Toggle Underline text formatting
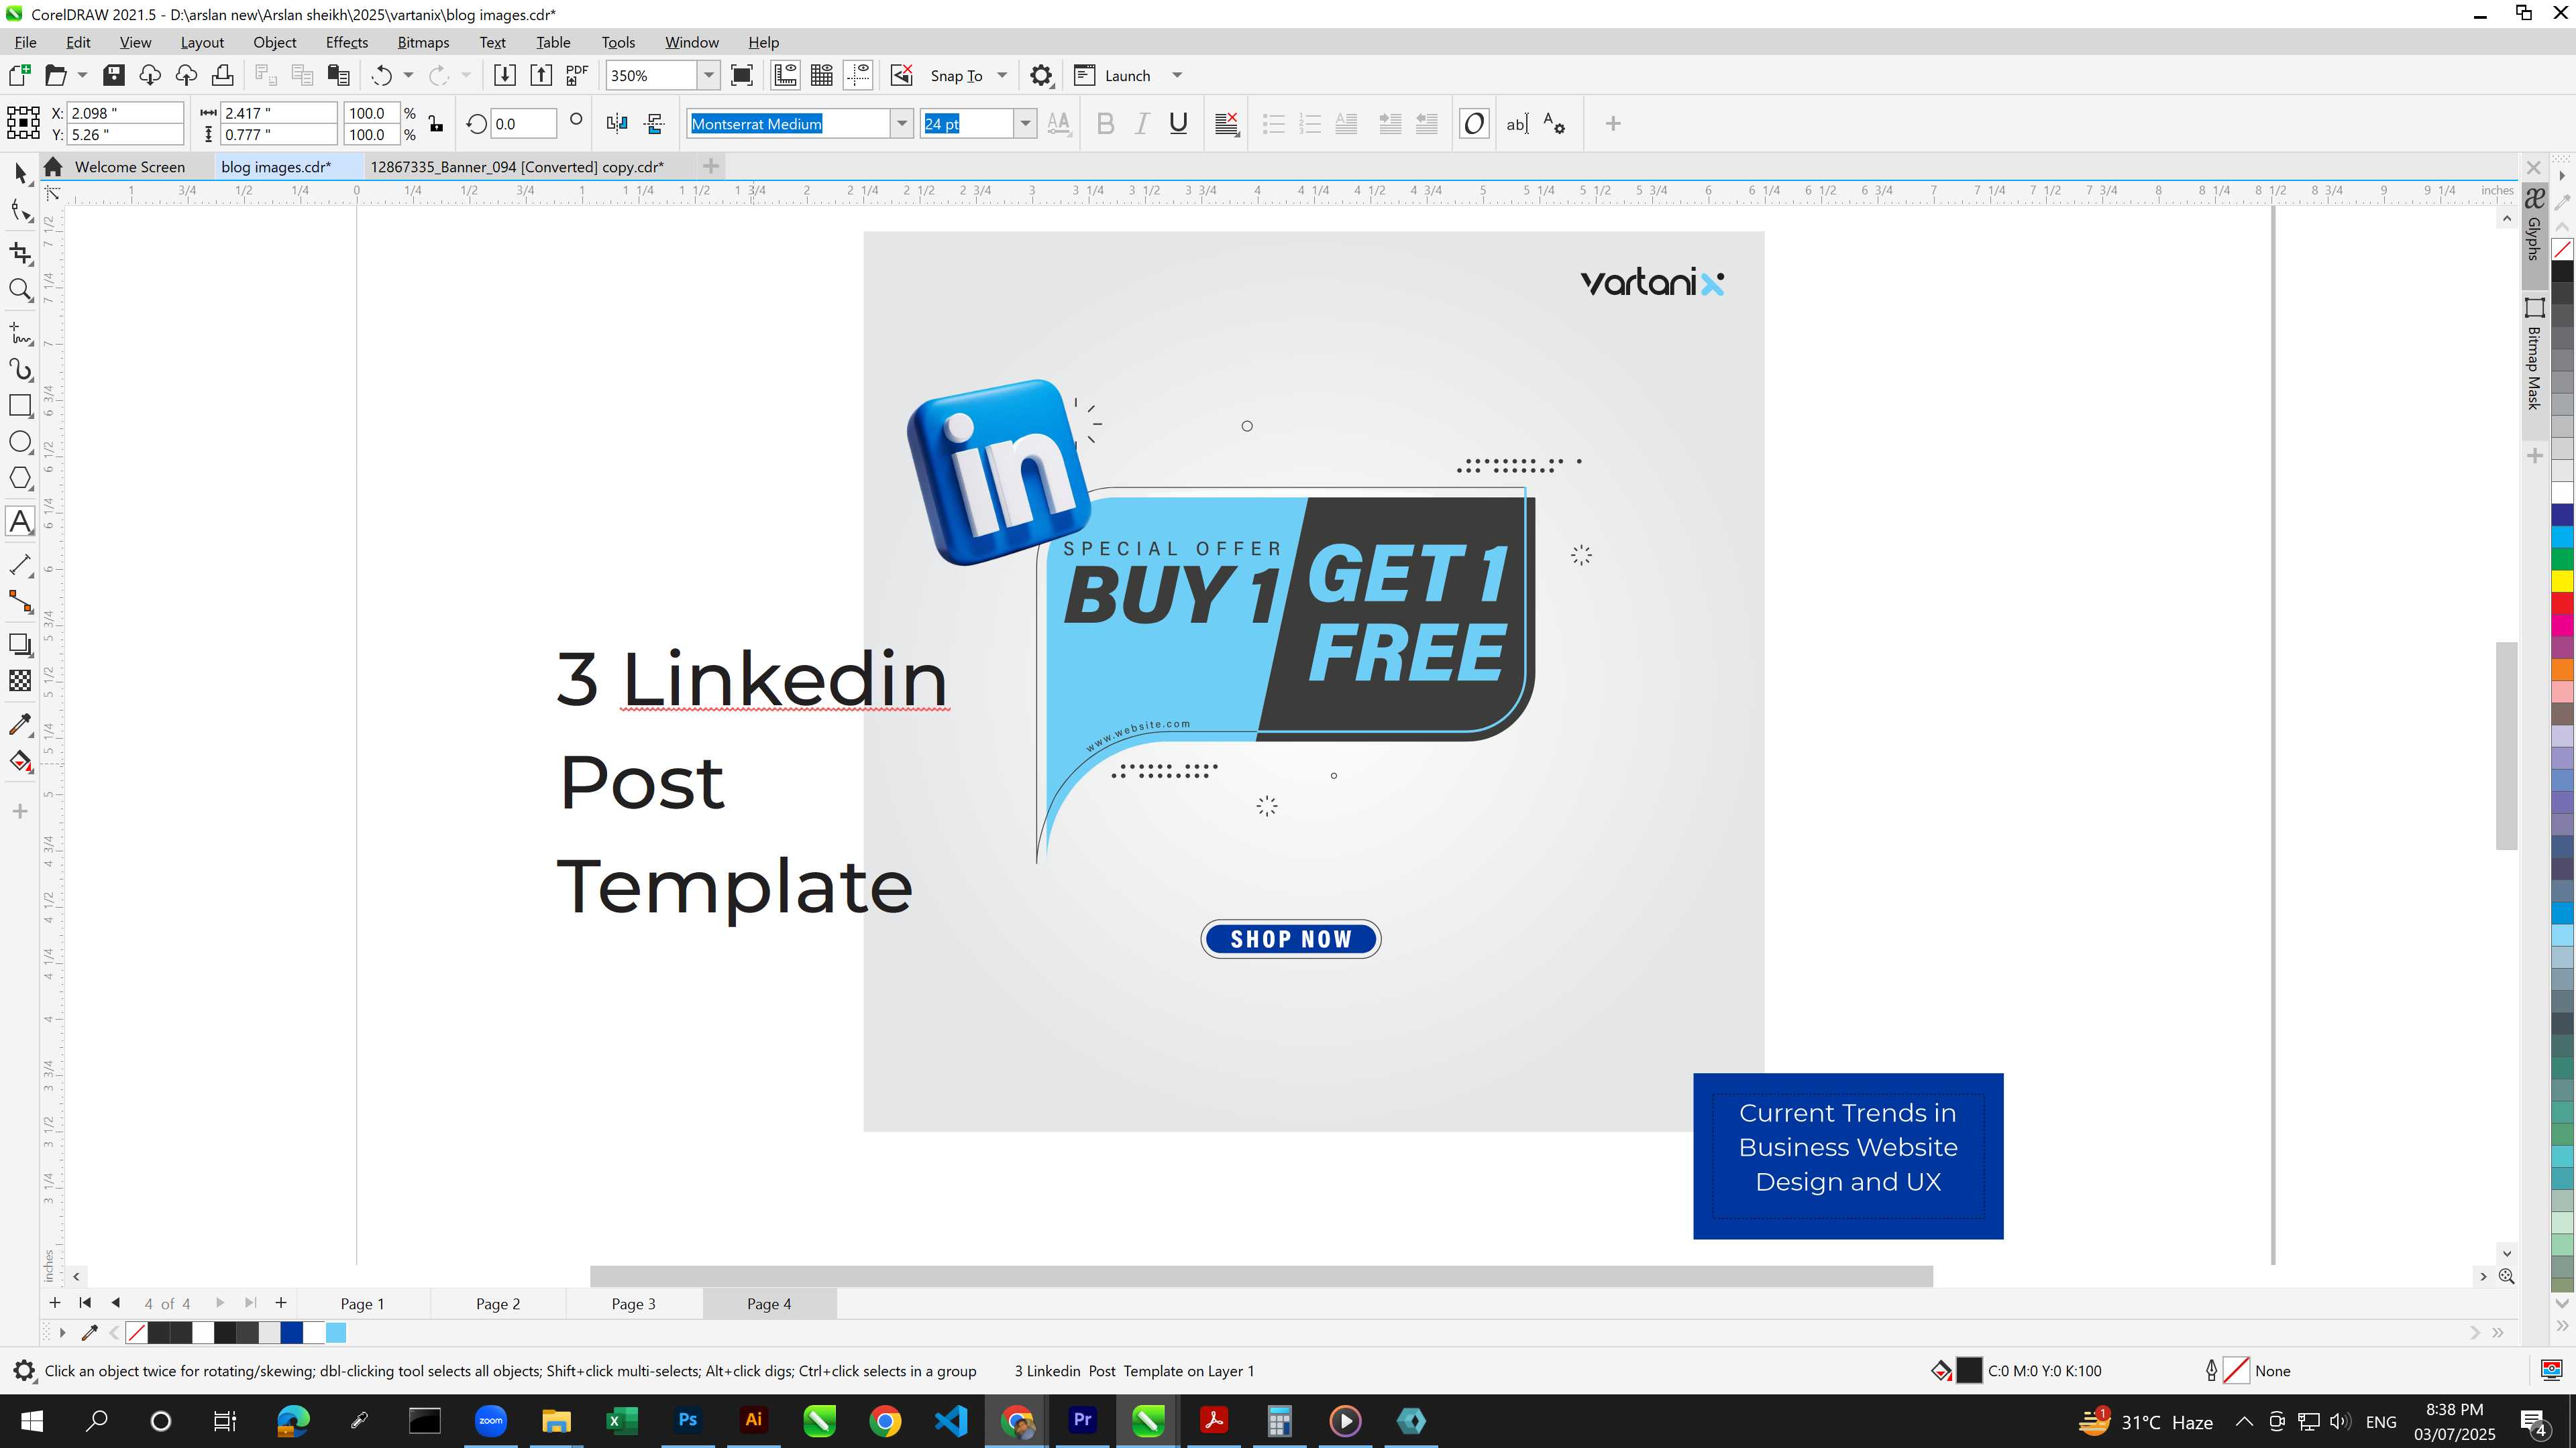2576x1448 pixels. coord(1178,123)
